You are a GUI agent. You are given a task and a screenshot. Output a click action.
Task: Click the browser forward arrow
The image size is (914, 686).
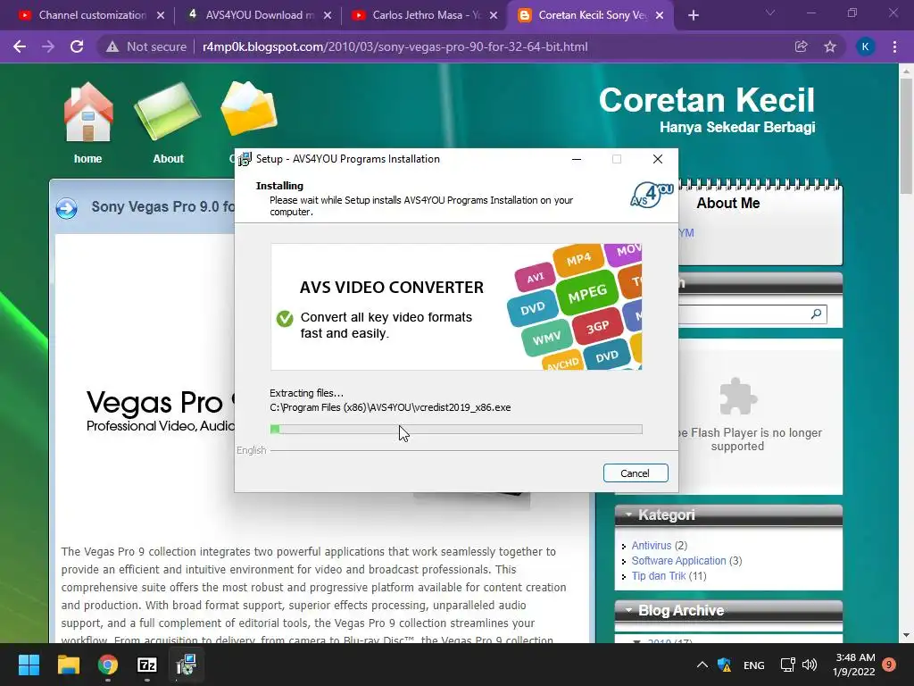click(48, 46)
